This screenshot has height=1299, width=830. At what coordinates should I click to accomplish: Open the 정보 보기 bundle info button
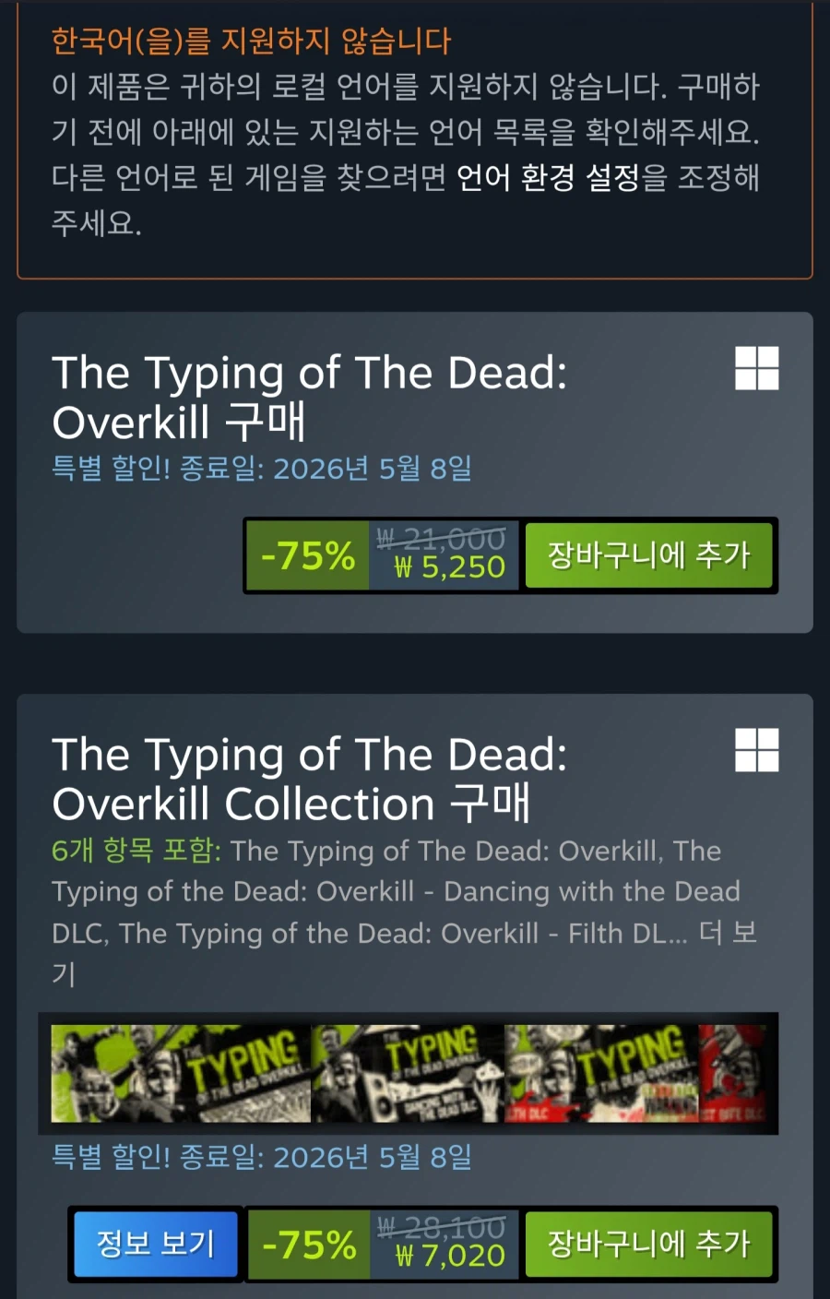pos(155,1244)
